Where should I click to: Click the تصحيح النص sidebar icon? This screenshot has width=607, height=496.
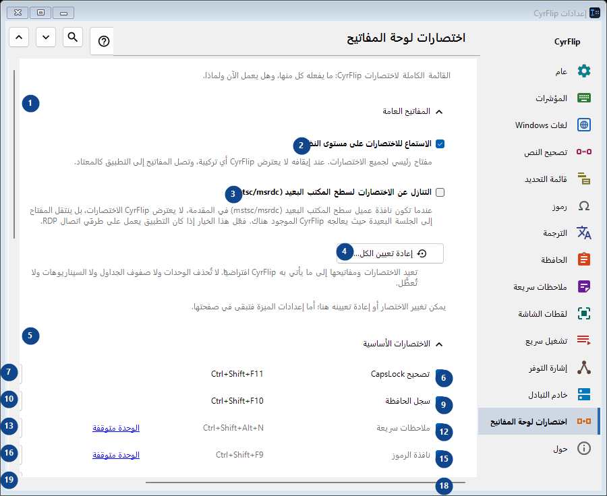point(584,152)
